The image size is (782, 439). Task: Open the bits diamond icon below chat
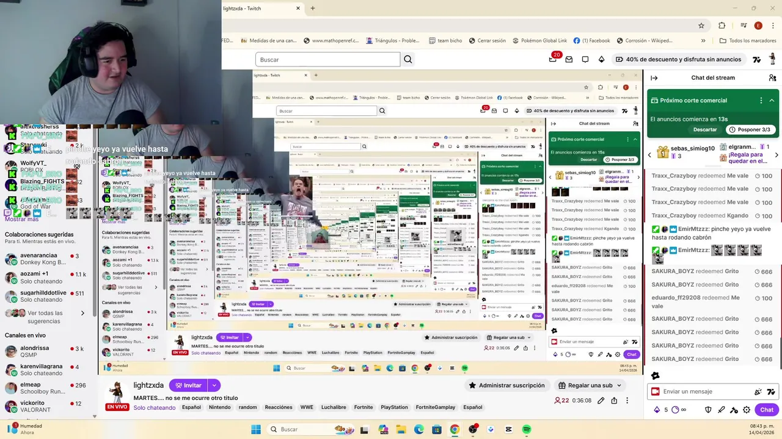click(657, 410)
